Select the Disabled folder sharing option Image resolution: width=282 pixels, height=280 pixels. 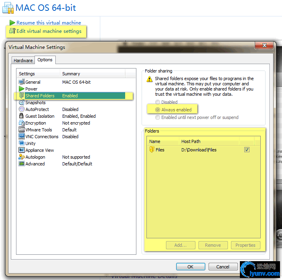(166, 102)
